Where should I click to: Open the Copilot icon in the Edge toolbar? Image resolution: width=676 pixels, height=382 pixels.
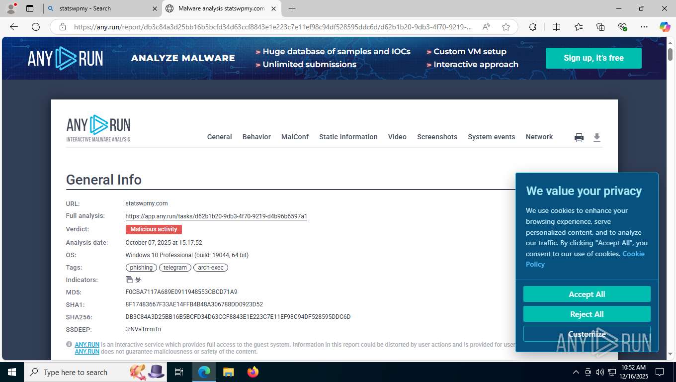(x=665, y=27)
